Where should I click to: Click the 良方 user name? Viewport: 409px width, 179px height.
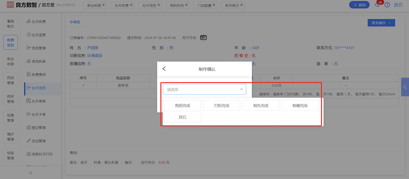pos(398,5)
